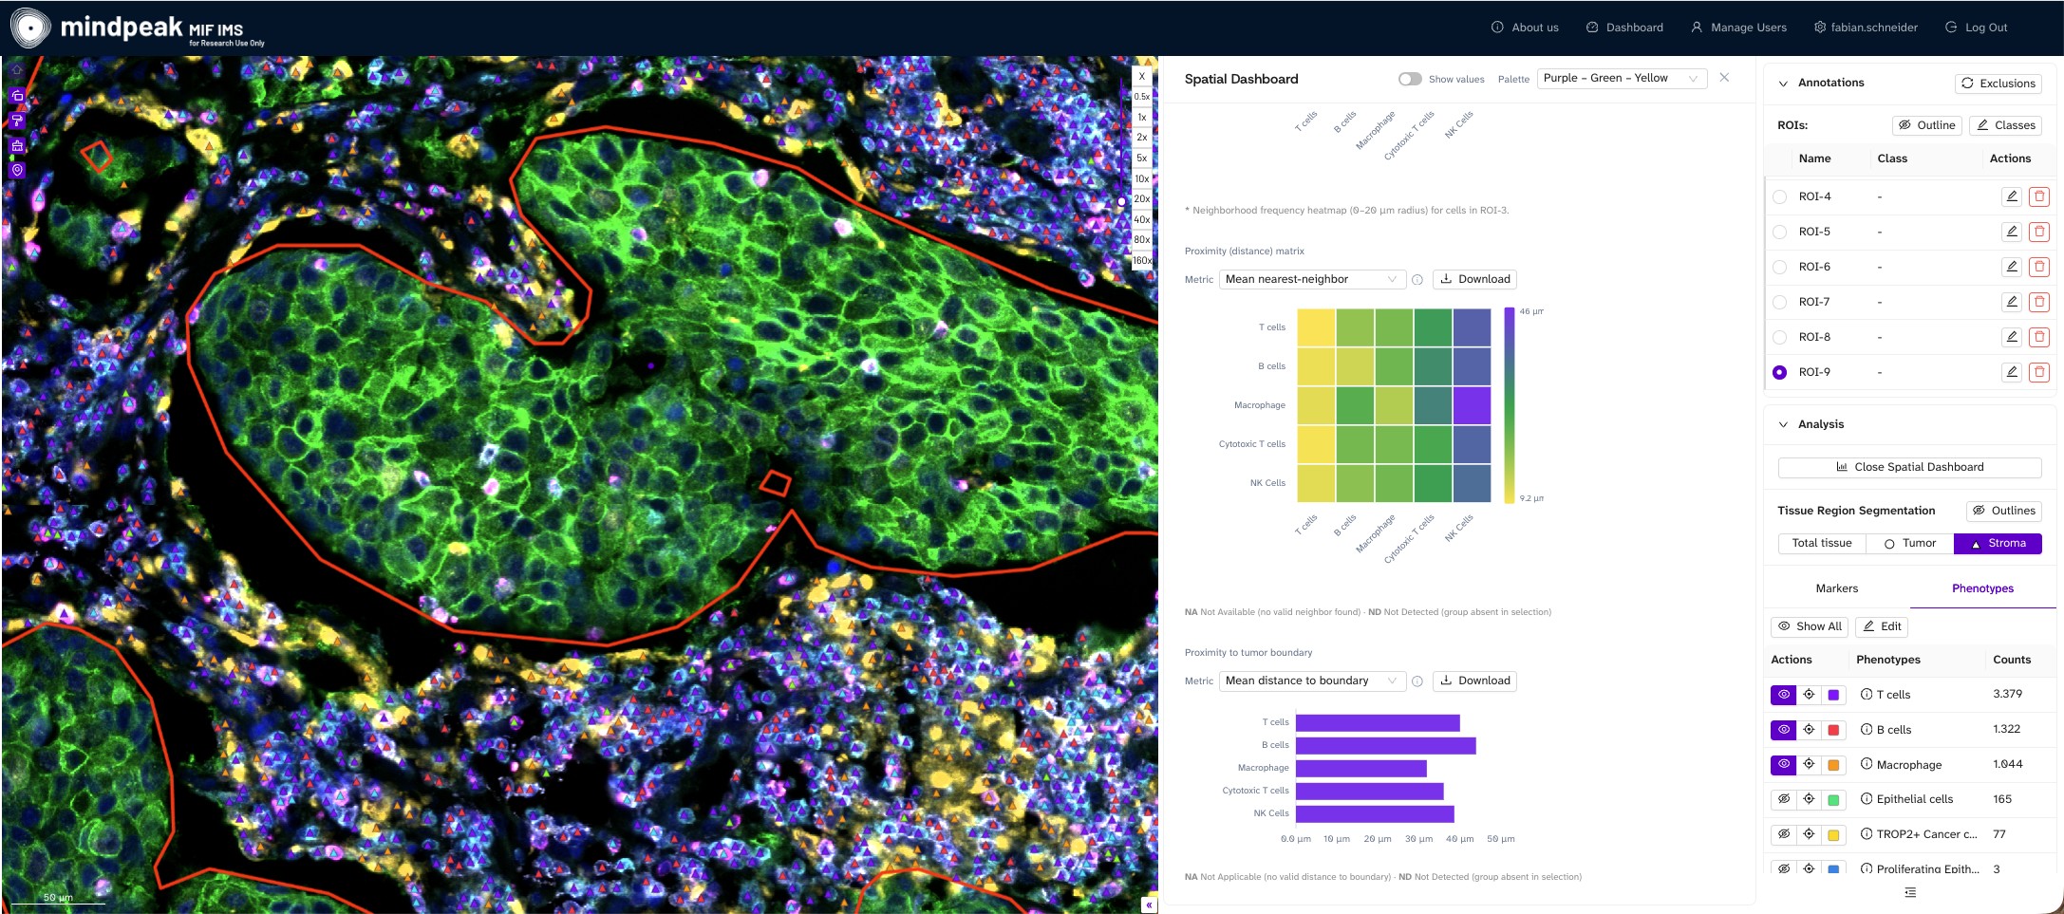Collapse the viewer panel with double-arrow icon
Viewport: 2064px width, 914px height.
tap(1149, 905)
